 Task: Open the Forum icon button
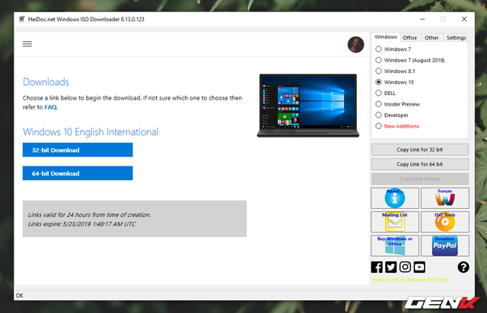444,198
